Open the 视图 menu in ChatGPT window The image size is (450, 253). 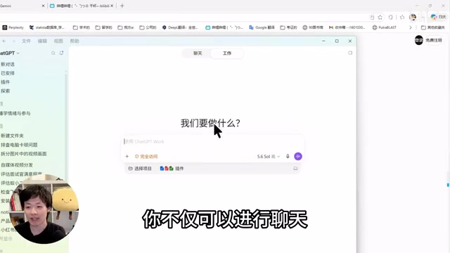click(x=58, y=41)
